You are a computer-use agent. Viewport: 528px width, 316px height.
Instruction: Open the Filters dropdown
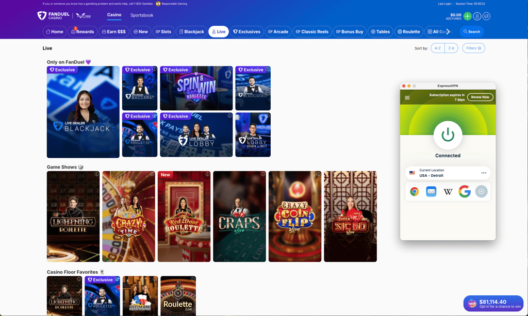pos(473,48)
